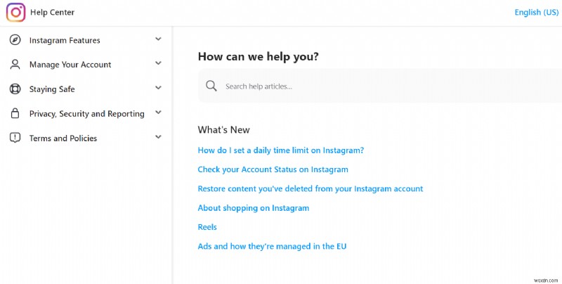Image resolution: width=562 pixels, height=284 pixels.
Task: Click the Instagram logo icon
Action: (x=15, y=13)
